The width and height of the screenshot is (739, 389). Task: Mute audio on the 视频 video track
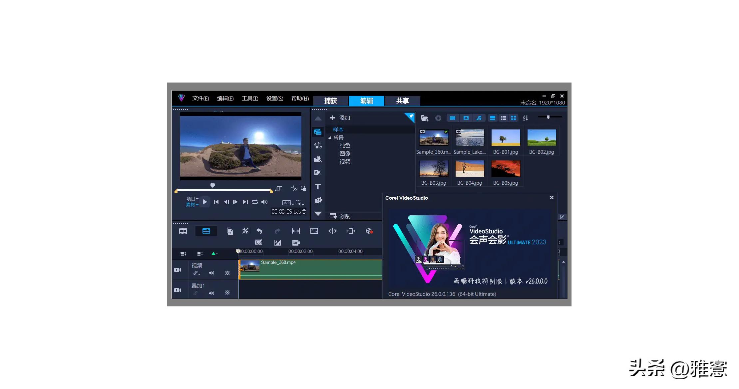(212, 273)
